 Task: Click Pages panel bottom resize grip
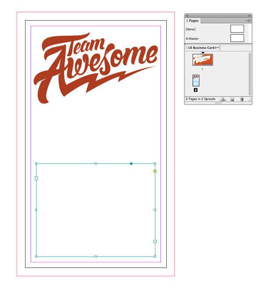tap(218, 103)
